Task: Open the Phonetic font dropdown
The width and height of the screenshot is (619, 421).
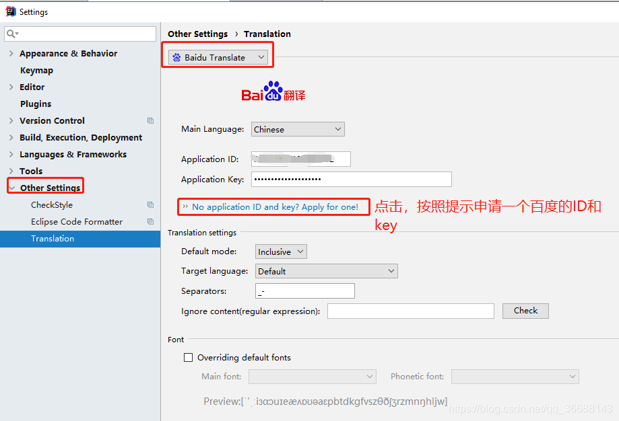Action: pos(515,377)
